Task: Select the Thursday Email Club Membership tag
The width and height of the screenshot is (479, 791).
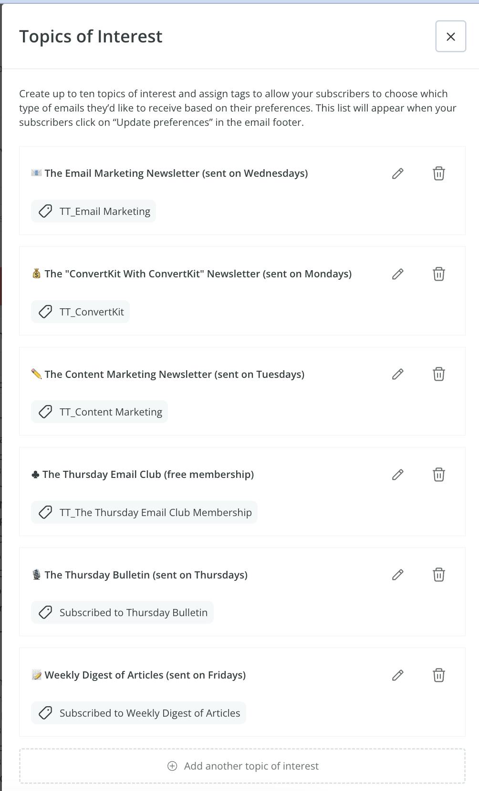Action: (144, 512)
